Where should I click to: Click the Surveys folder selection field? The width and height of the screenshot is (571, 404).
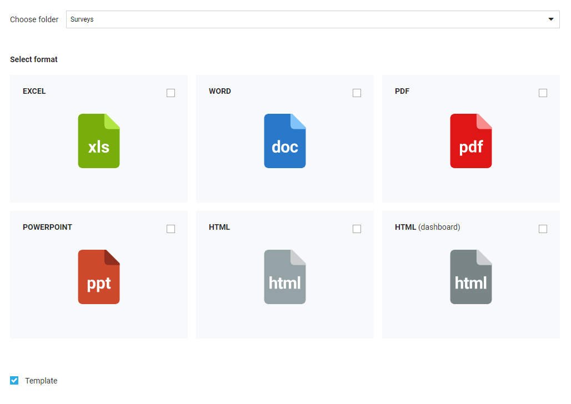[313, 19]
